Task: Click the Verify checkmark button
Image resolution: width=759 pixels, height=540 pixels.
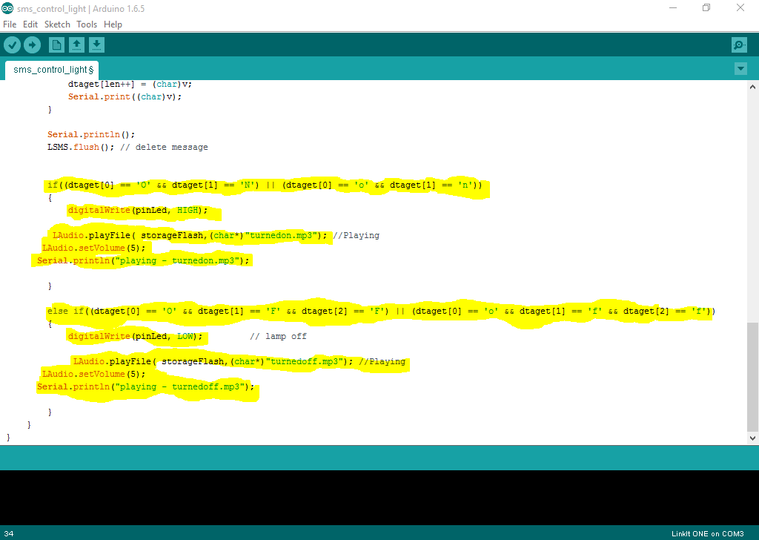Action: coord(12,45)
